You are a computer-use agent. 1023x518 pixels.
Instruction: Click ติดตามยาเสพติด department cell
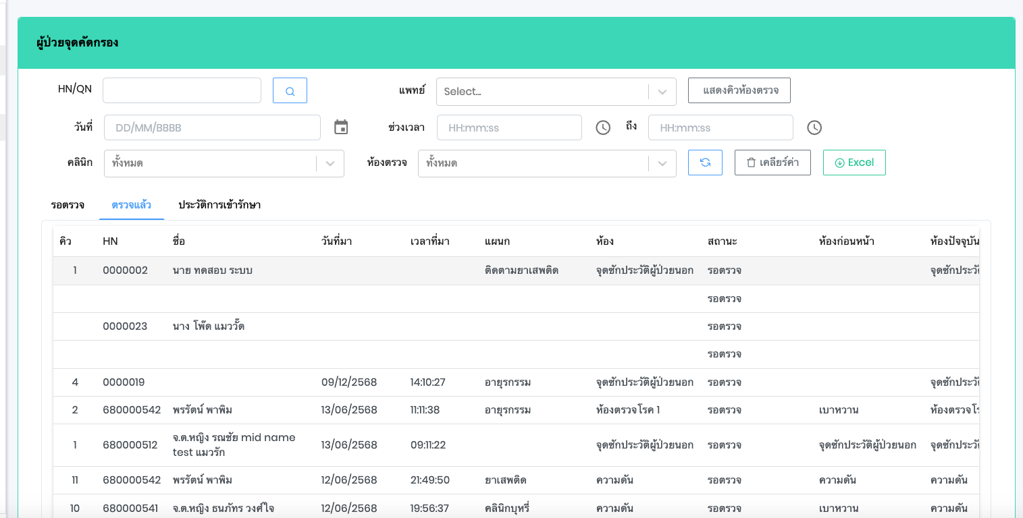(x=521, y=270)
